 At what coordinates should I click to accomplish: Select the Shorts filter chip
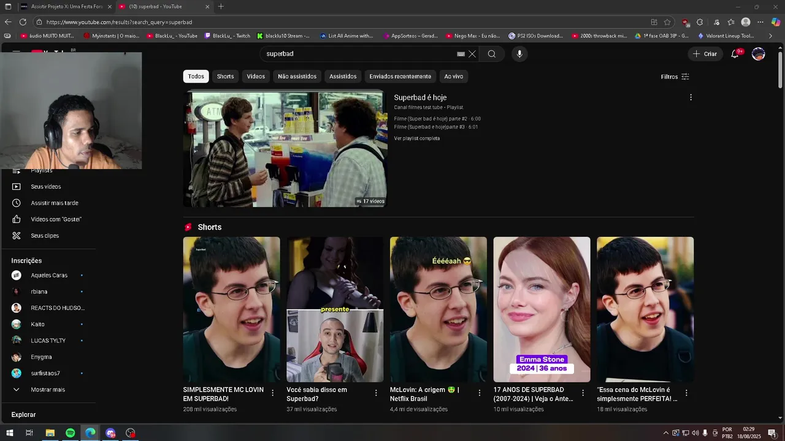[225, 77]
